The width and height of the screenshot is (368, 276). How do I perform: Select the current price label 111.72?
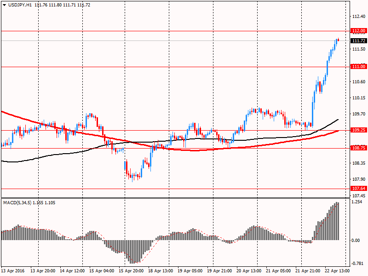[x=359, y=41]
